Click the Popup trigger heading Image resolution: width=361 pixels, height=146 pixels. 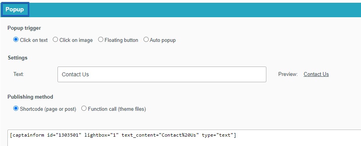(24, 28)
